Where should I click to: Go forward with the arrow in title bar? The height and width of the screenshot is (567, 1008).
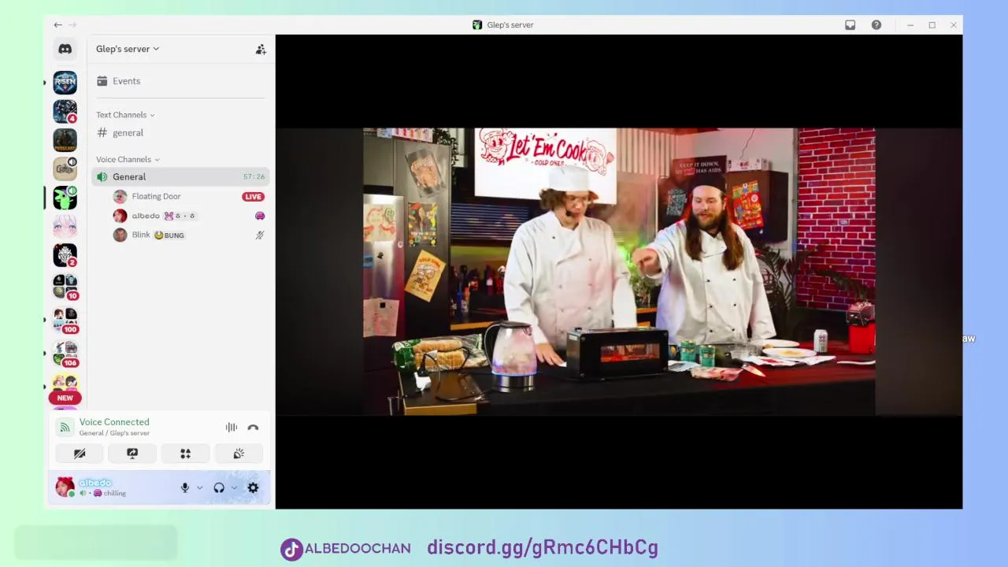72,25
